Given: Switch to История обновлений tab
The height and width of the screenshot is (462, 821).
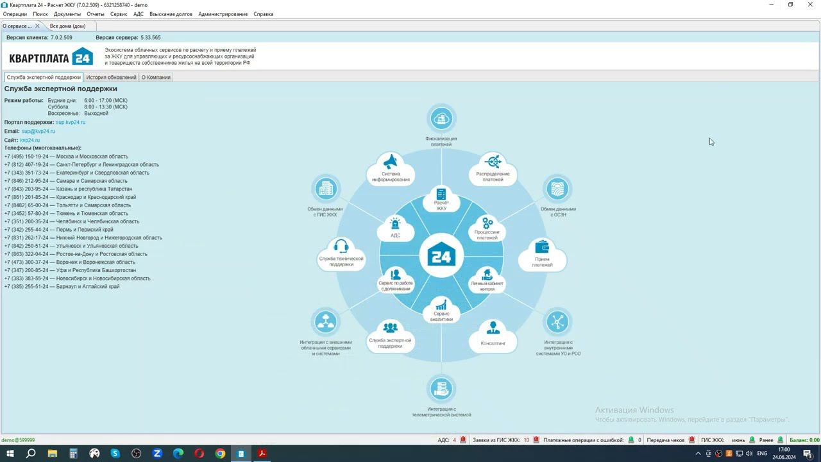Looking at the screenshot, I should tap(111, 77).
